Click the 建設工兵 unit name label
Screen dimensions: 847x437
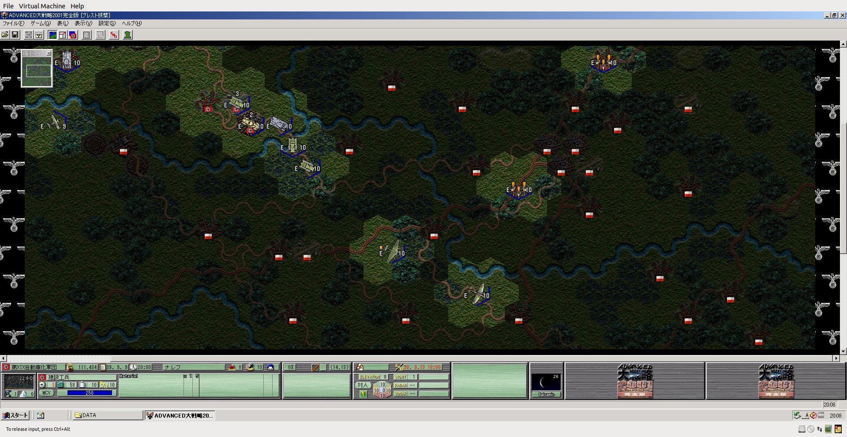coord(59,377)
